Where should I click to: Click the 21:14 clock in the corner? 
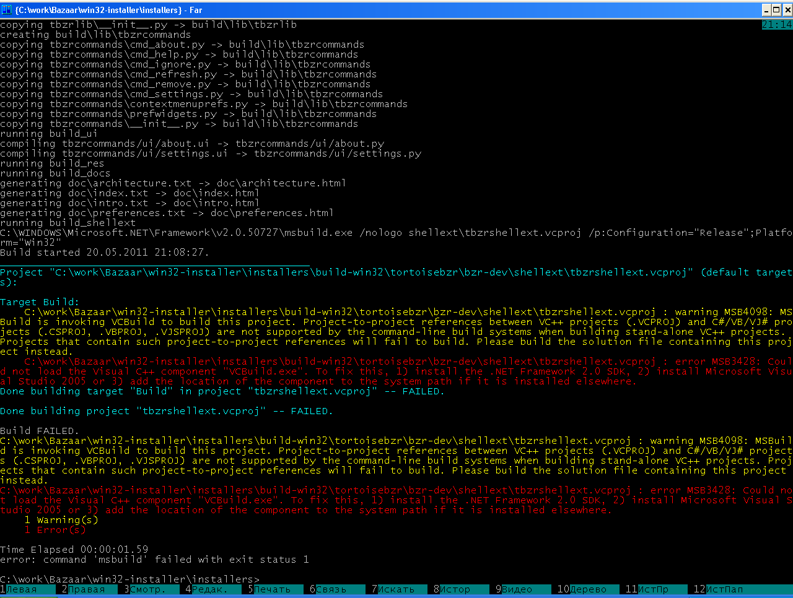(x=777, y=25)
